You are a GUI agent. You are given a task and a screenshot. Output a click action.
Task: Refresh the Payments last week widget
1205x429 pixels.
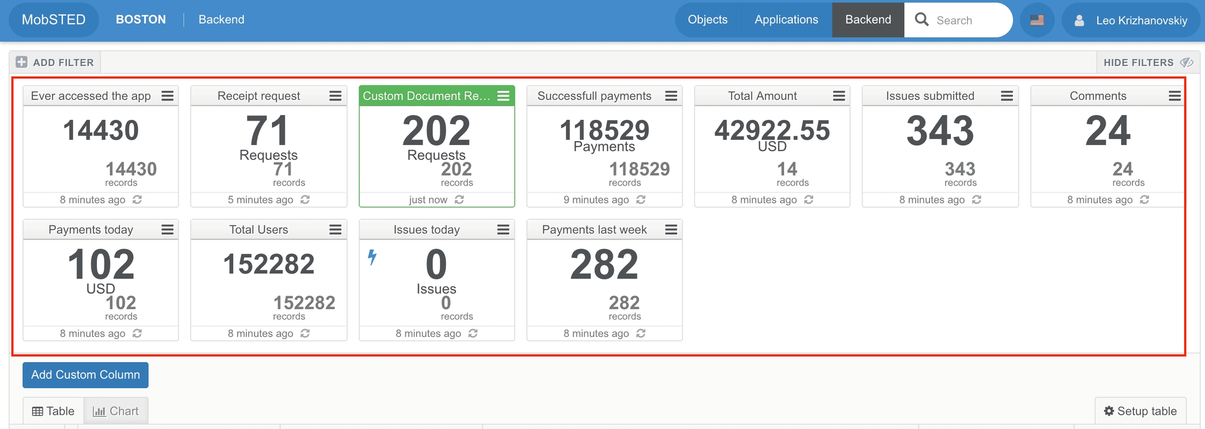(x=641, y=333)
